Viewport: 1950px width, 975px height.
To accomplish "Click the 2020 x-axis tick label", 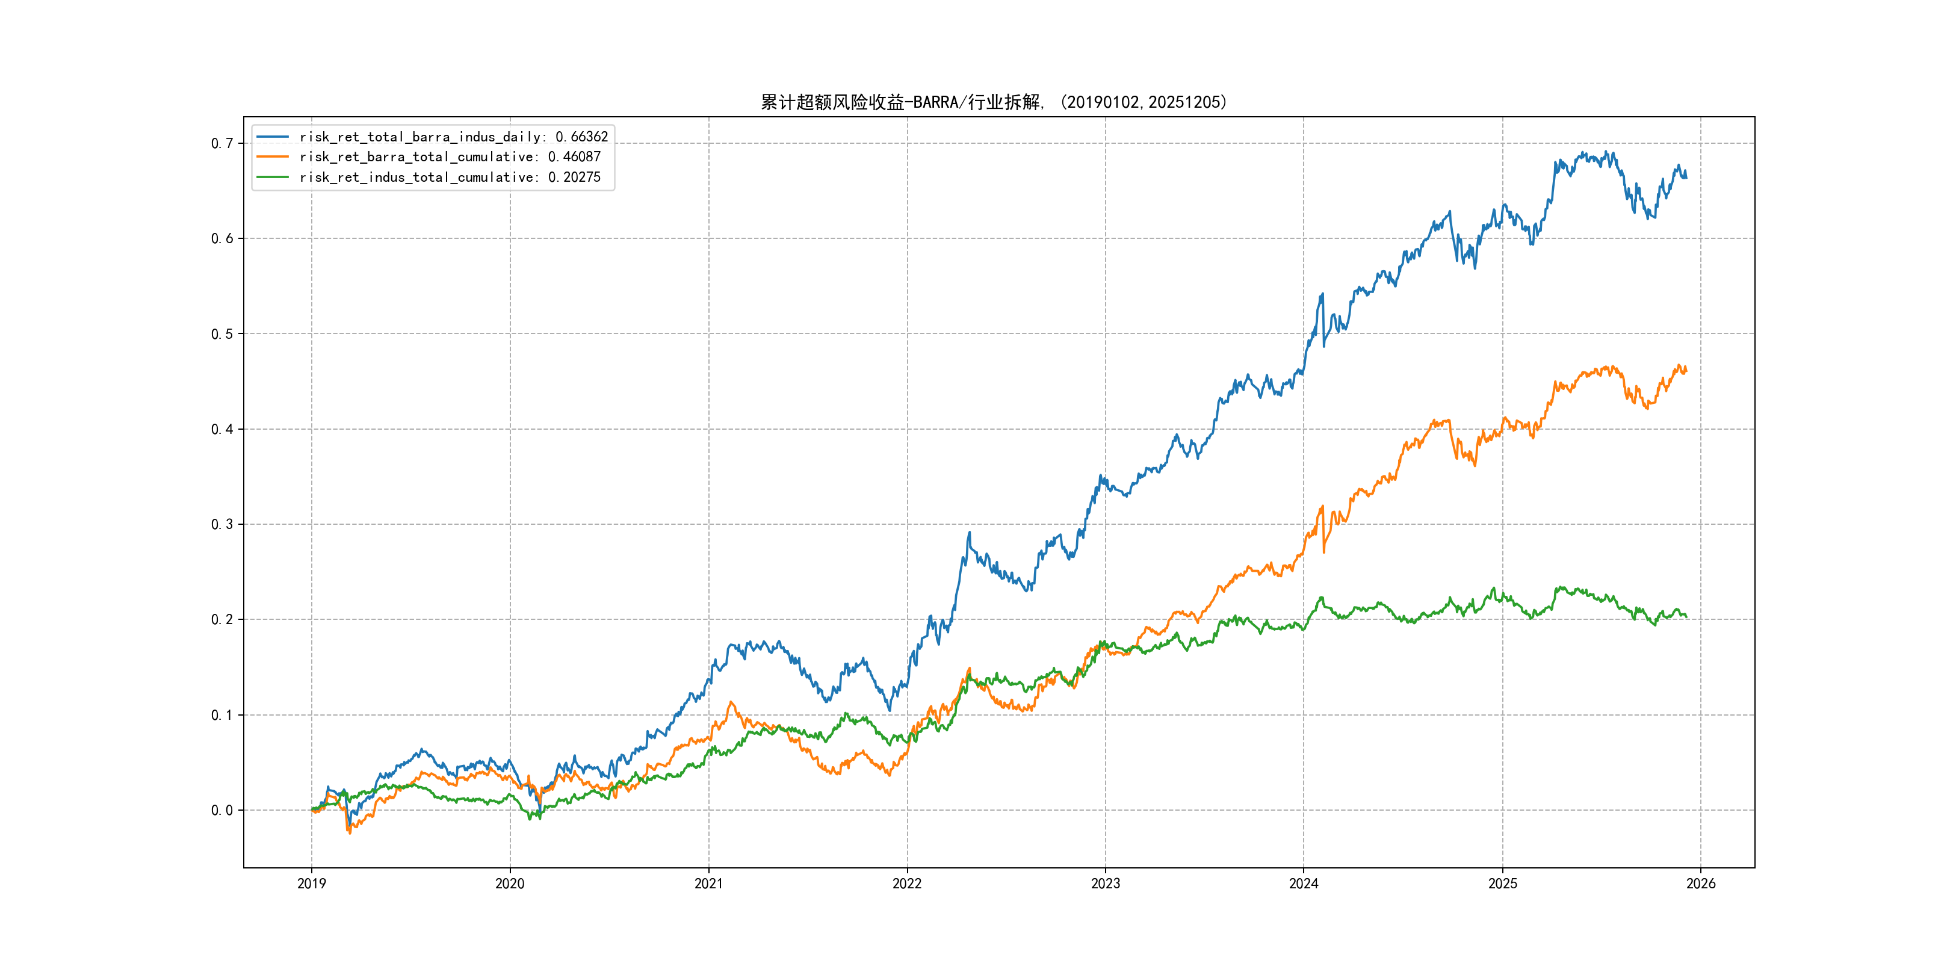I will [x=509, y=884].
